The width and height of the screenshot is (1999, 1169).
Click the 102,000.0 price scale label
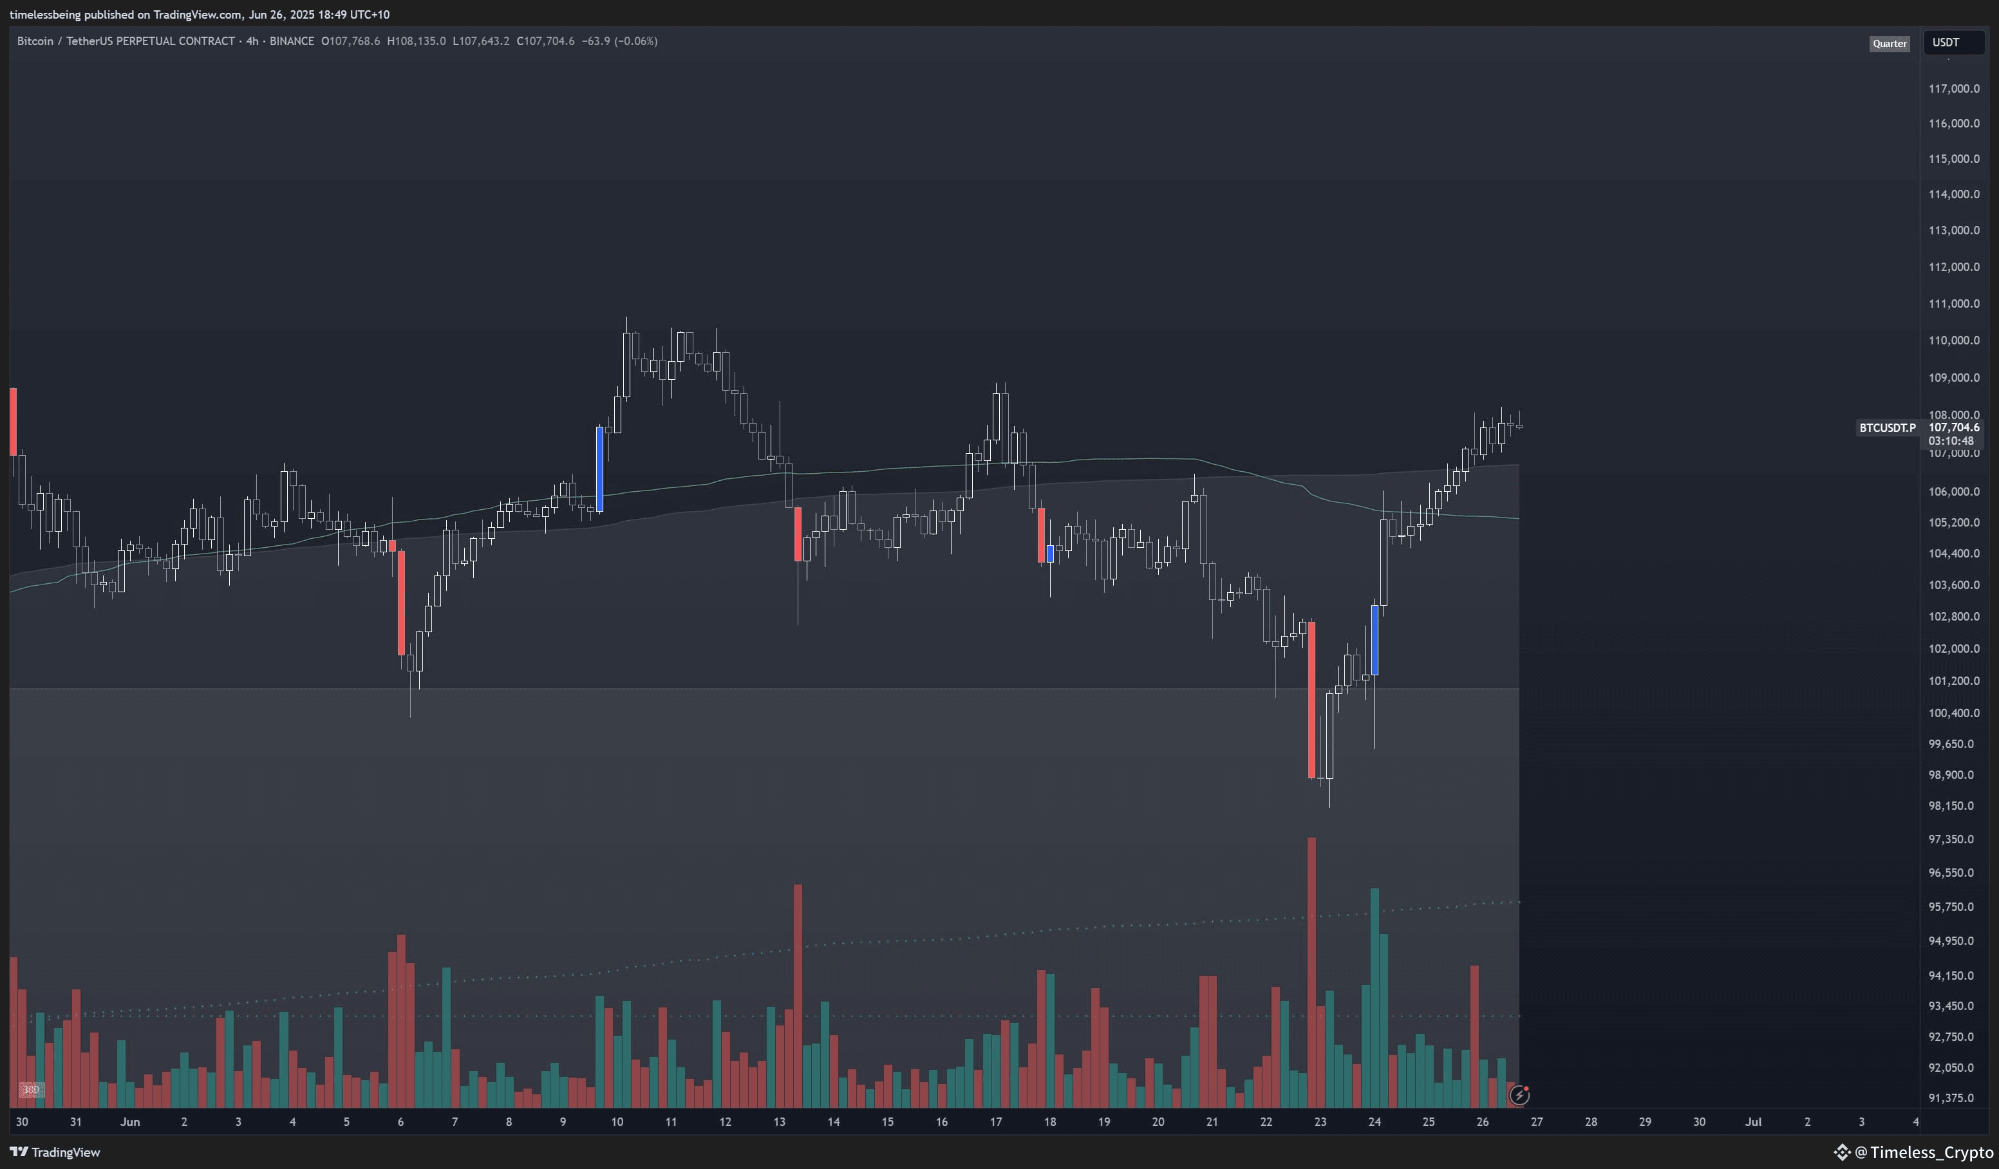[x=1954, y=649]
